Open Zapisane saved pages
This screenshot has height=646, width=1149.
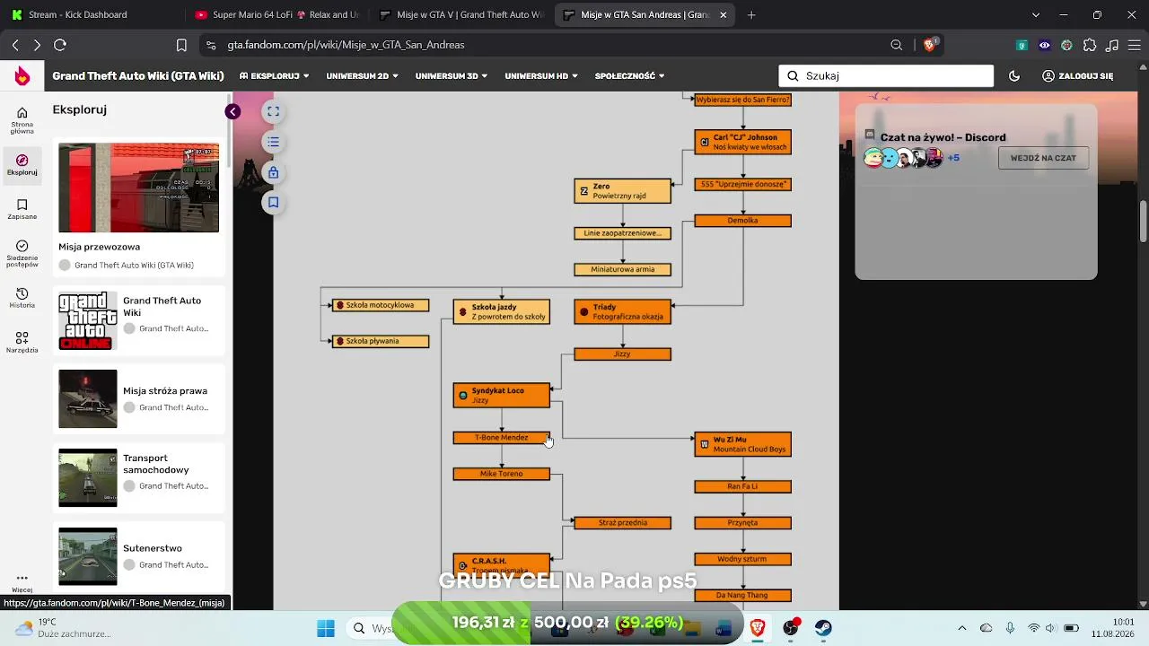pyautogui.click(x=22, y=209)
